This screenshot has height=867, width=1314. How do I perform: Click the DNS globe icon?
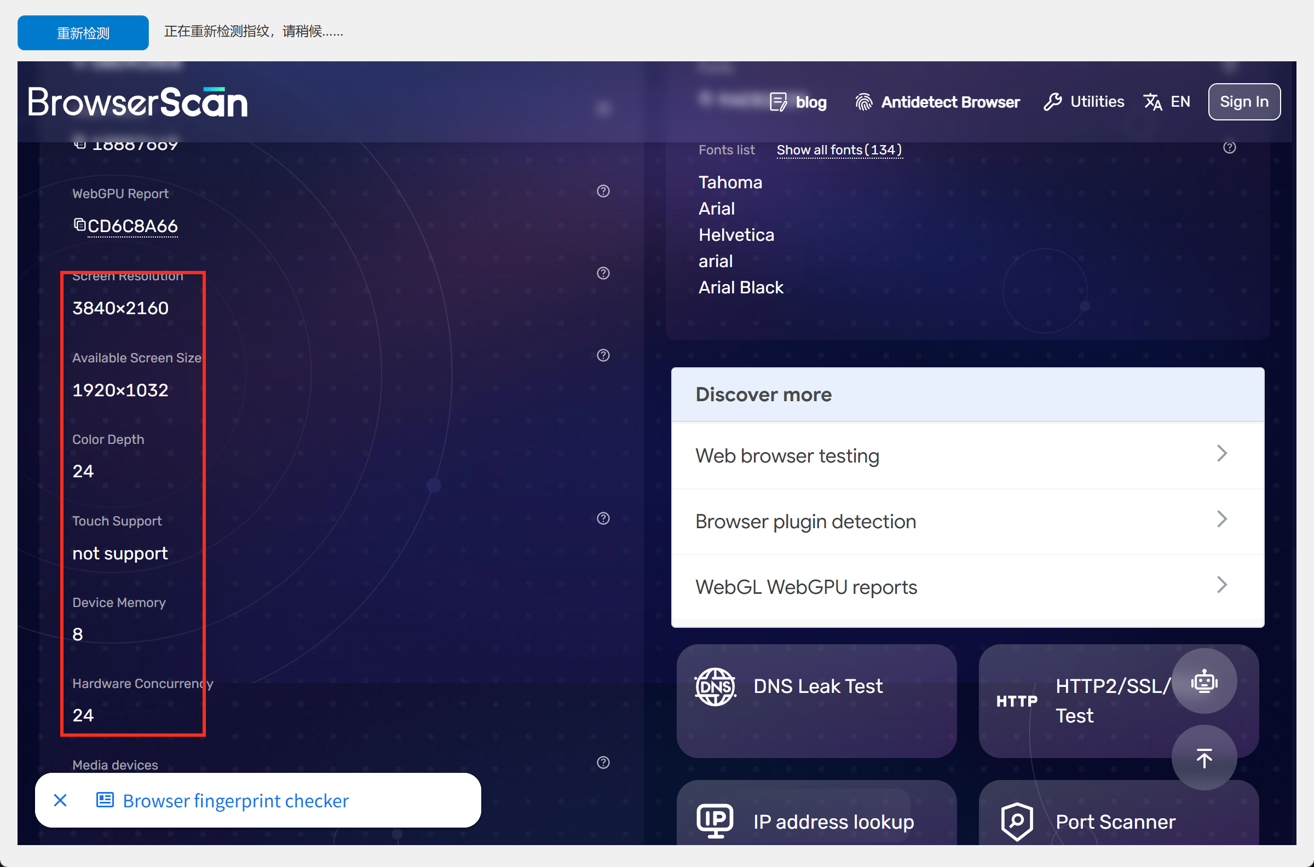(x=715, y=687)
